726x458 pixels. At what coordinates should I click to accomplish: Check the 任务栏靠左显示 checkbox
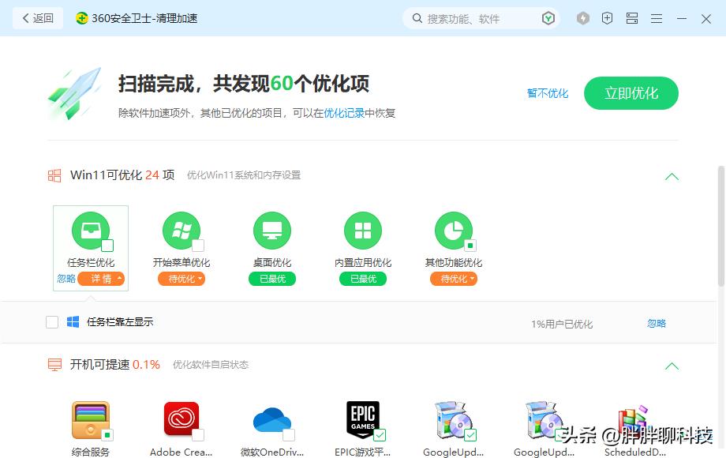(x=52, y=321)
